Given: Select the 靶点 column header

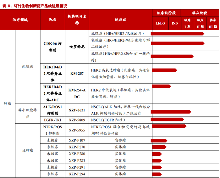Looking at the screenshot, I should [52, 19].
